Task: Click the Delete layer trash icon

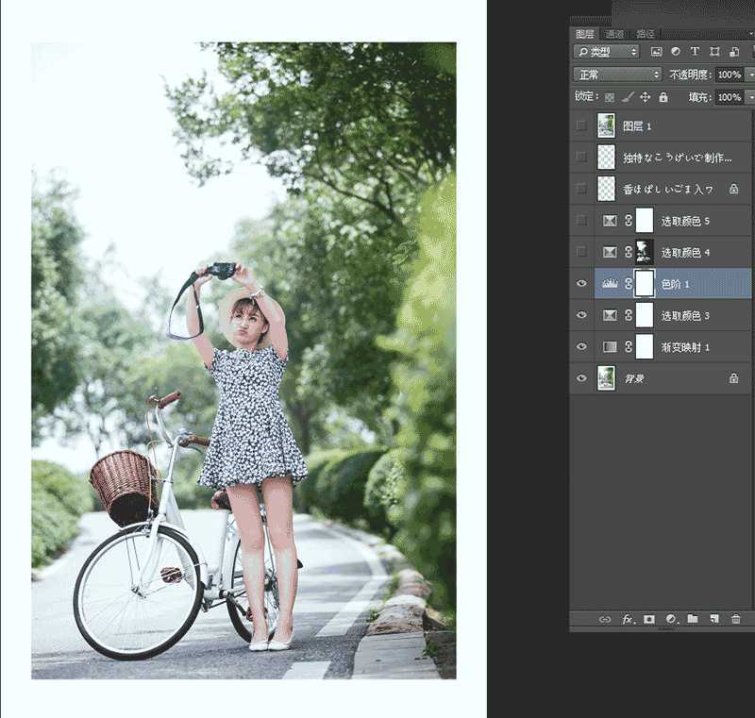Action: (738, 619)
